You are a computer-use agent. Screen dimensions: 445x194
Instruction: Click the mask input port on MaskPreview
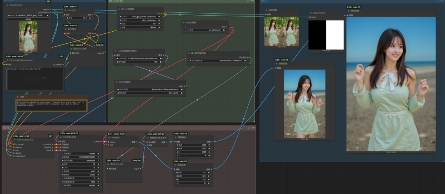coord(311,17)
